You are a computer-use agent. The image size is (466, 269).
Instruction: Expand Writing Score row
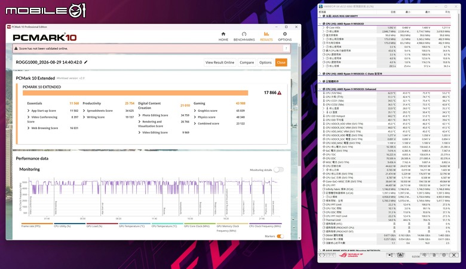pyautogui.click(x=84, y=117)
